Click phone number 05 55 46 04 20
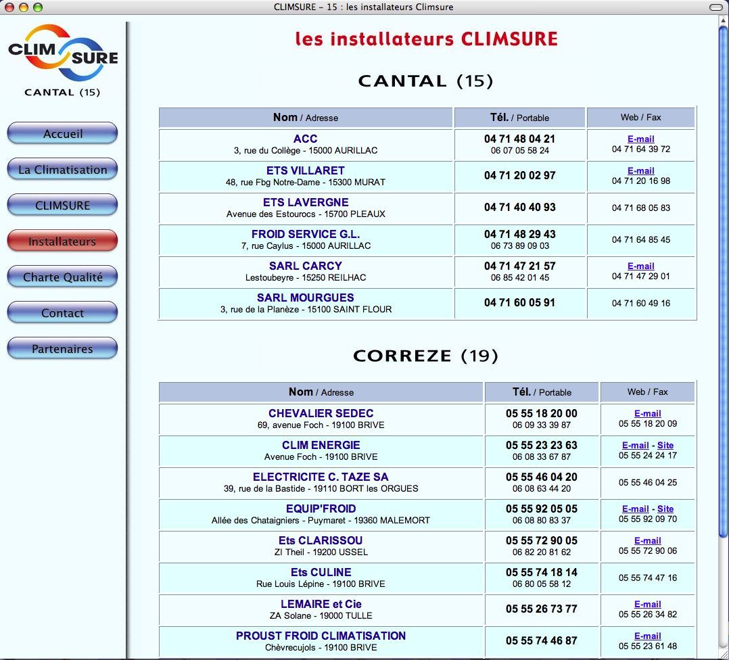729x660 pixels. (x=542, y=477)
